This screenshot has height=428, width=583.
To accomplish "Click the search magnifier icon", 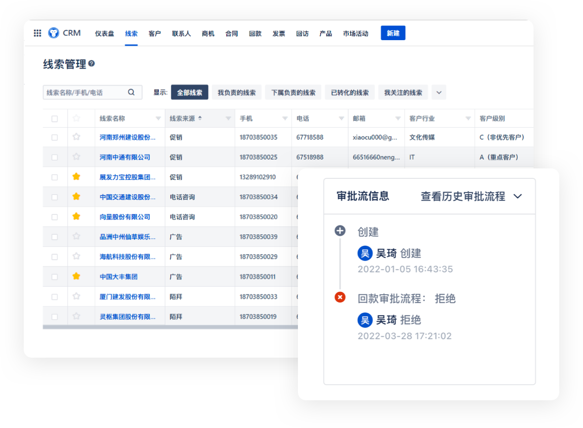I will [x=131, y=92].
